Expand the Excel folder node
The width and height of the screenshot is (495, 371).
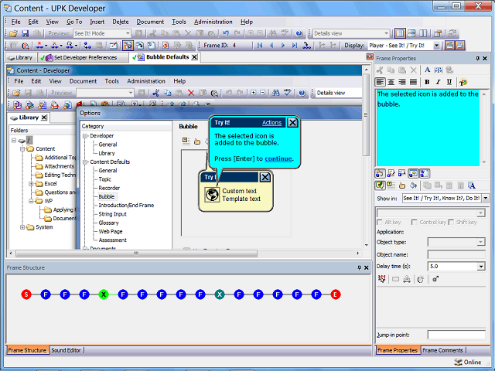[x=31, y=184]
